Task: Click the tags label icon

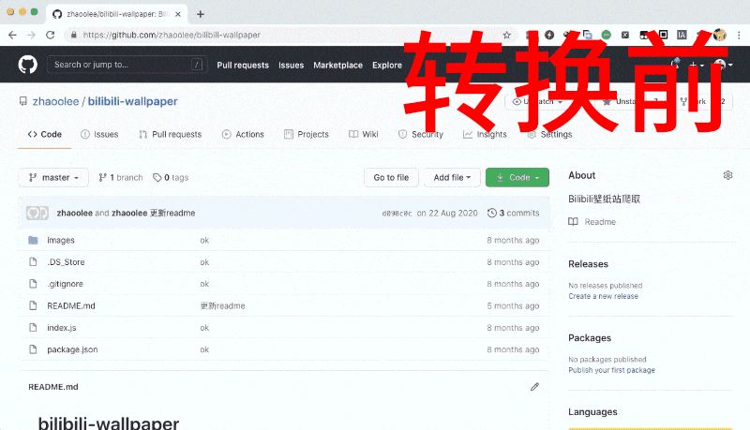Action: 157,178
